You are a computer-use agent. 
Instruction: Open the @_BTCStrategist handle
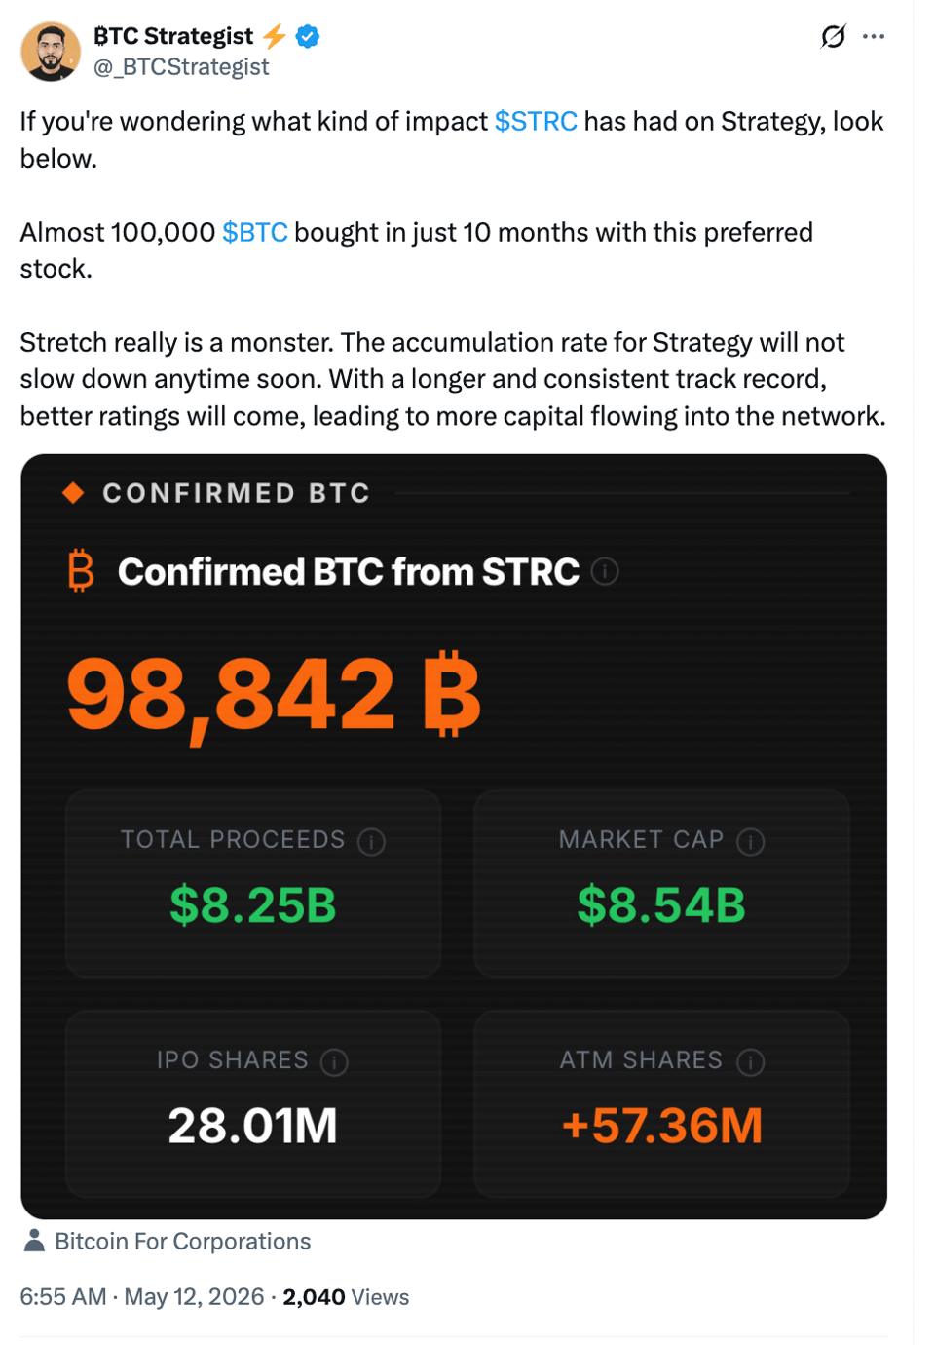click(181, 67)
